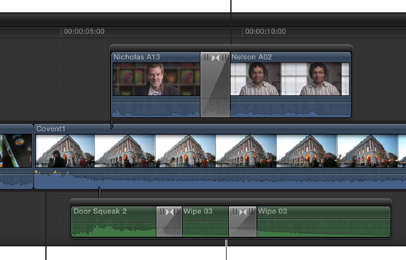The image size is (406, 260).
Task: Select the Nelson A02 clip title
Action: pos(251,57)
